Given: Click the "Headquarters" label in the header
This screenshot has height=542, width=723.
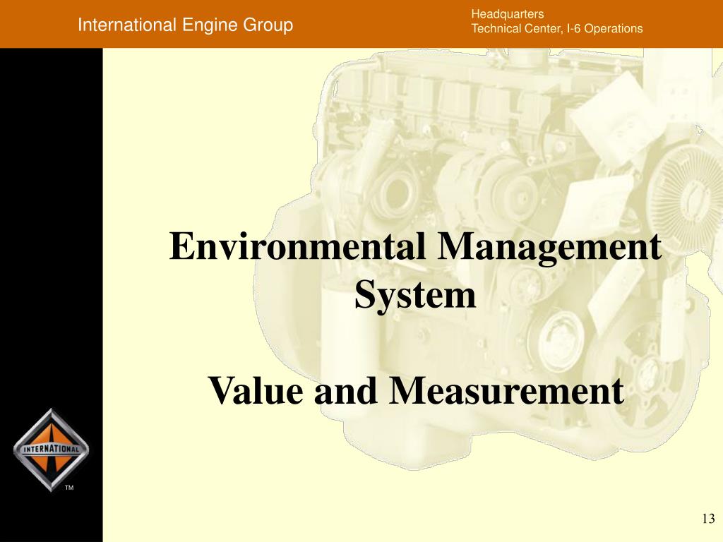Looking at the screenshot, I should (507, 14).
